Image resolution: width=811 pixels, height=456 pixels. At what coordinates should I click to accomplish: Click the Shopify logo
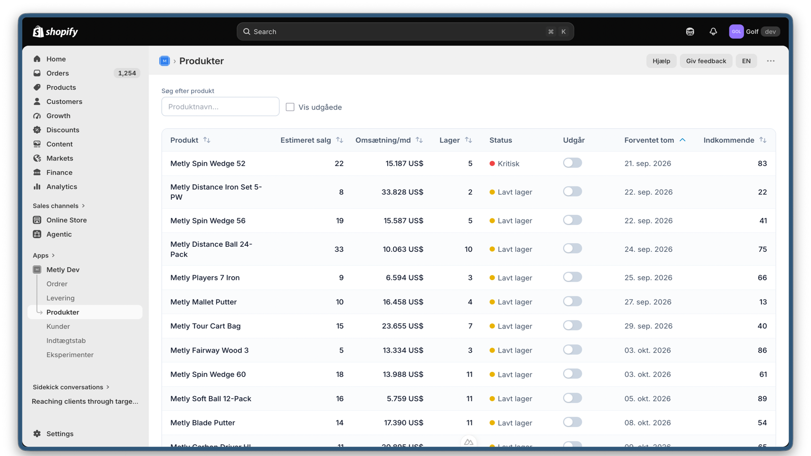pyautogui.click(x=55, y=31)
